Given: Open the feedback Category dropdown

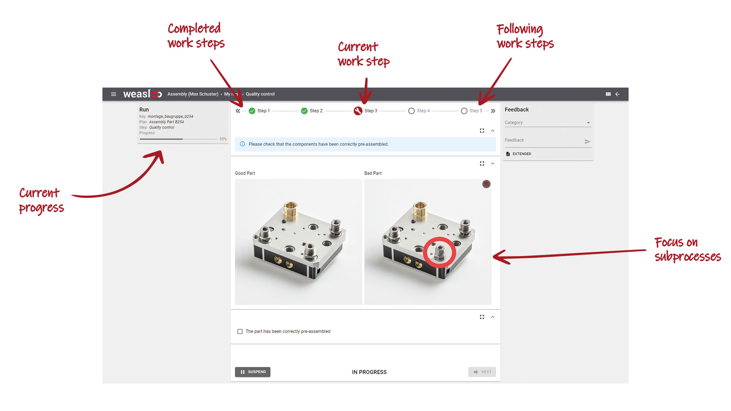Looking at the screenshot, I should click(587, 123).
